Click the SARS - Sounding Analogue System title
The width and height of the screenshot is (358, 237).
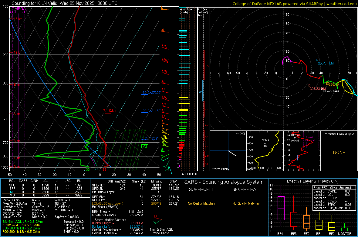224,182
